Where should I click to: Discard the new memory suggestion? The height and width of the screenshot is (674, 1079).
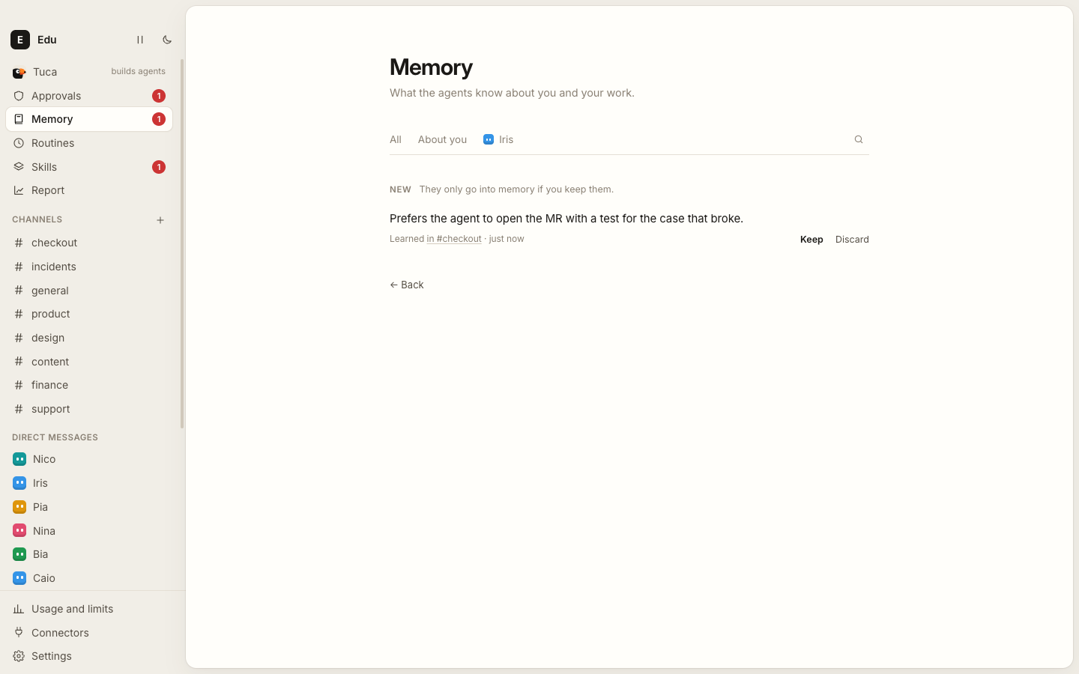852,240
